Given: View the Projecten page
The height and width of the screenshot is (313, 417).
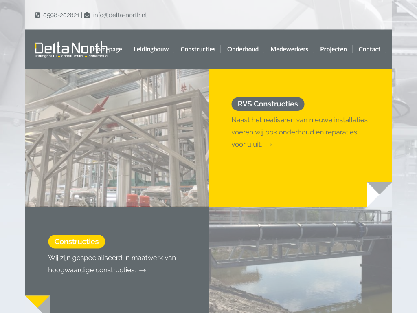Looking at the screenshot, I should [333, 49].
